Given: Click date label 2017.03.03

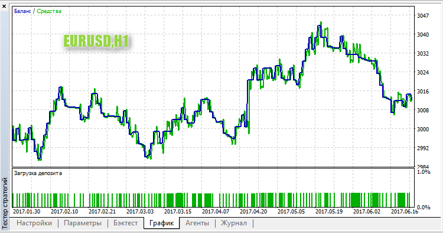Looking at the screenshot, I should click(x=140, y=212).
